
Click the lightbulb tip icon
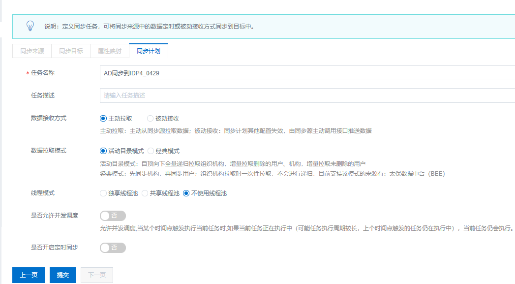point(30,26)
